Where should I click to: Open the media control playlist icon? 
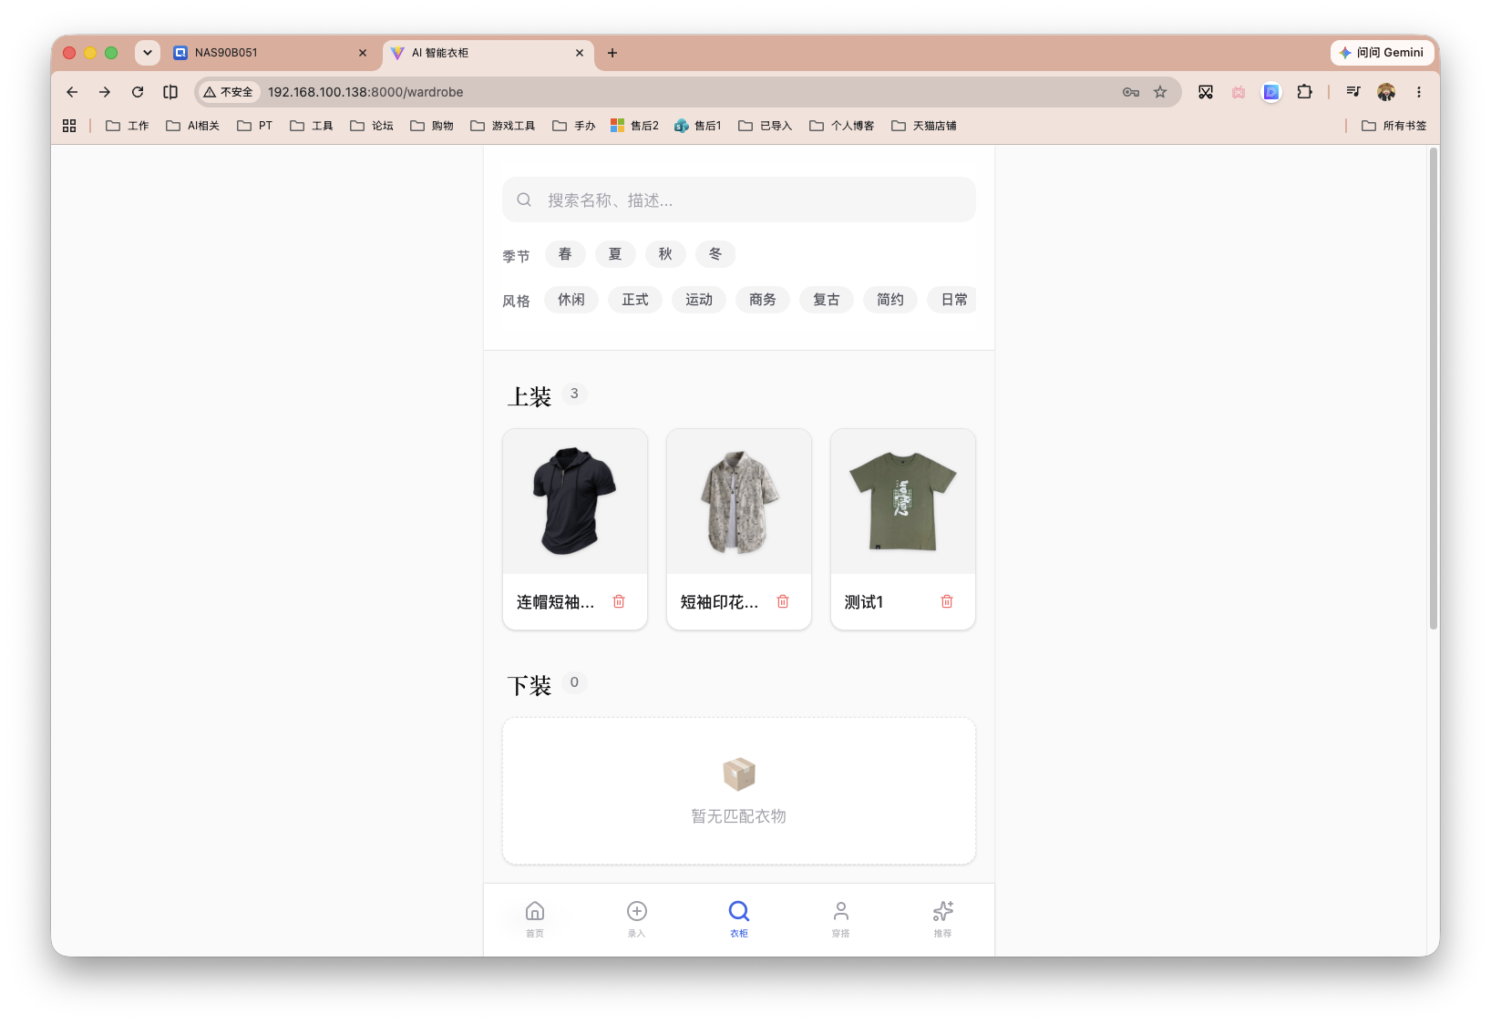coord(1353,92)
